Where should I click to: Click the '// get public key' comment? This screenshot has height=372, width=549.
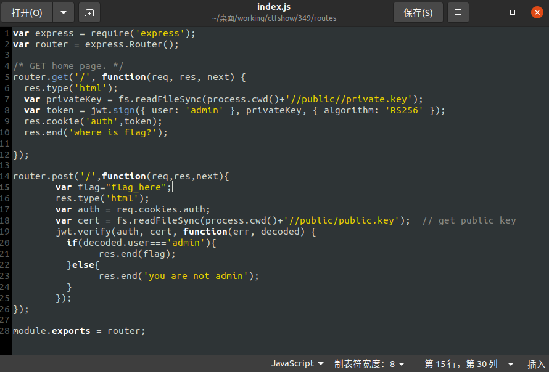coord(469,220)
